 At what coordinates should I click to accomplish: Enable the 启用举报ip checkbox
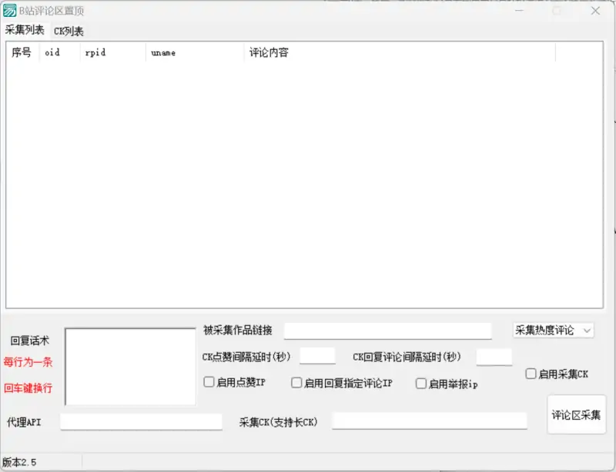coord(421,381)
